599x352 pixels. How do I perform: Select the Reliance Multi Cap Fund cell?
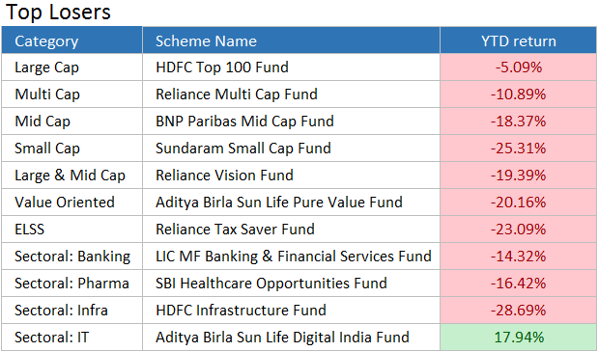click(x=291, y=95)
